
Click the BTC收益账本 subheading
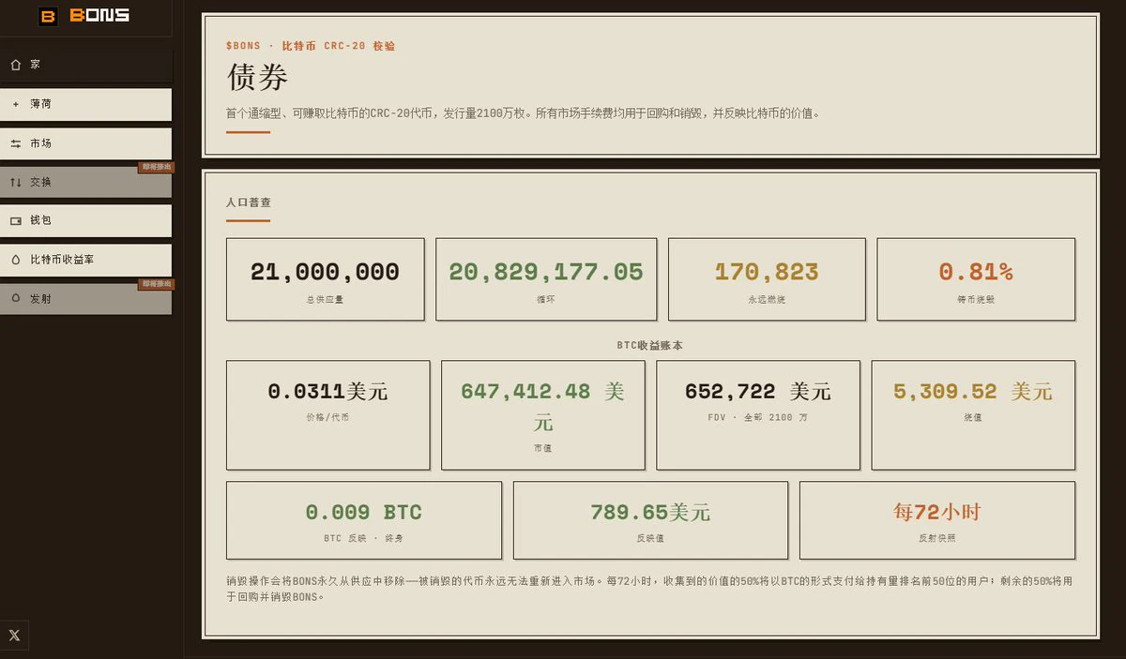(649, 345)
